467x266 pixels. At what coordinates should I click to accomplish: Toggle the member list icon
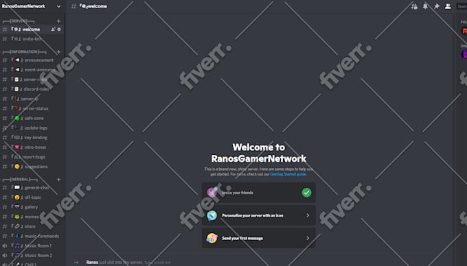pyautogui.click(x=448, y=6)
